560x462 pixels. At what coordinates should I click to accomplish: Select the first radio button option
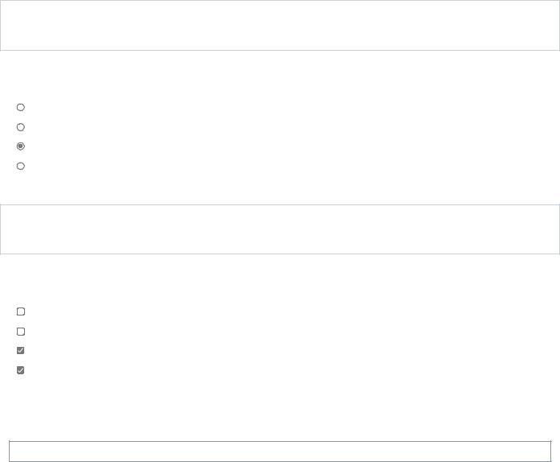click(21, 107)
